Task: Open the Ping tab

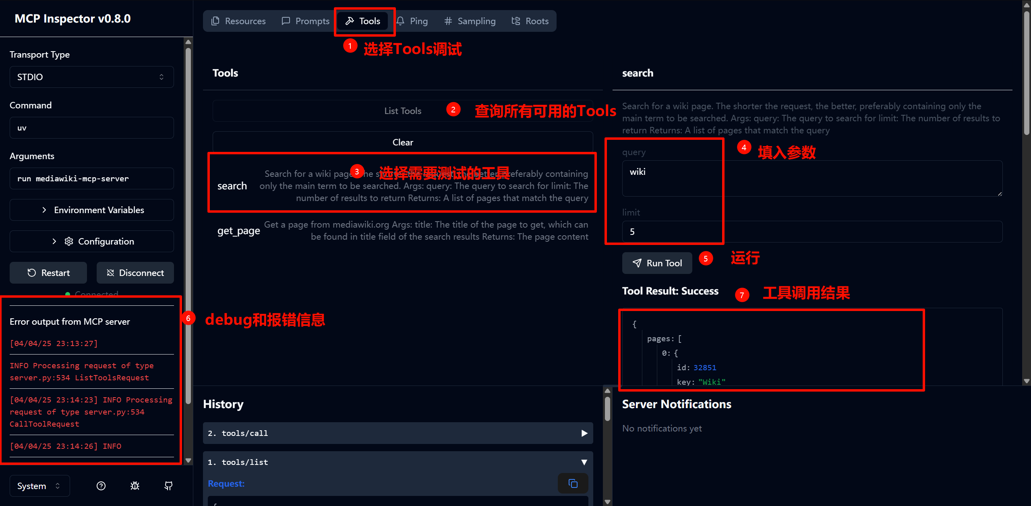Action: (412, 21)
